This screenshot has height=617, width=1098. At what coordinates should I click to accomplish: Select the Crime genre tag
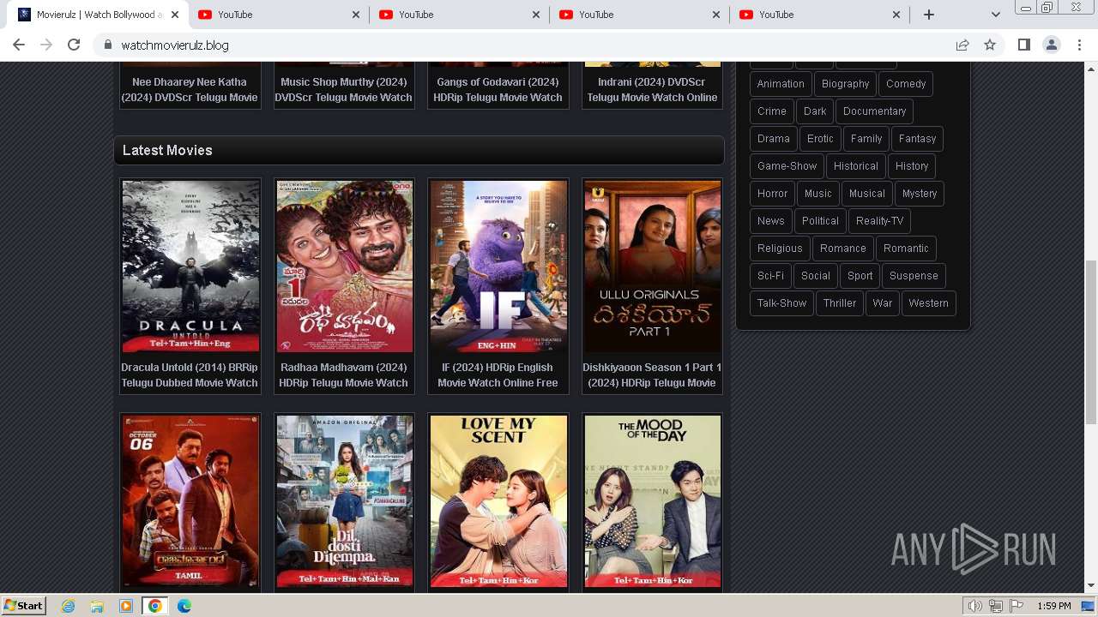click(772, 111)
